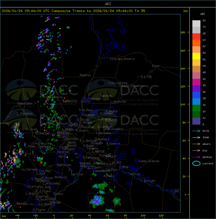Click the light gray top legend swatch
The width and height of the screenshot is (216, 219).
click(x=196, y=24)
